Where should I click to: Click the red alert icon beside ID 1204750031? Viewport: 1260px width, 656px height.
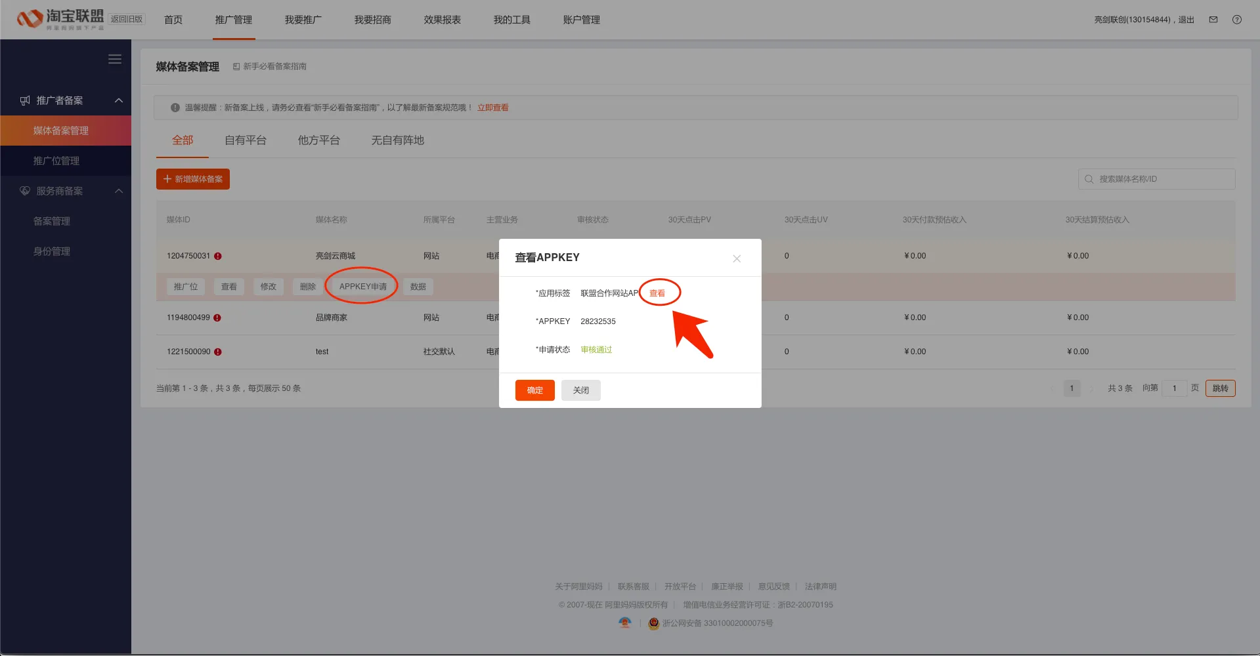(x=218, y=256)
